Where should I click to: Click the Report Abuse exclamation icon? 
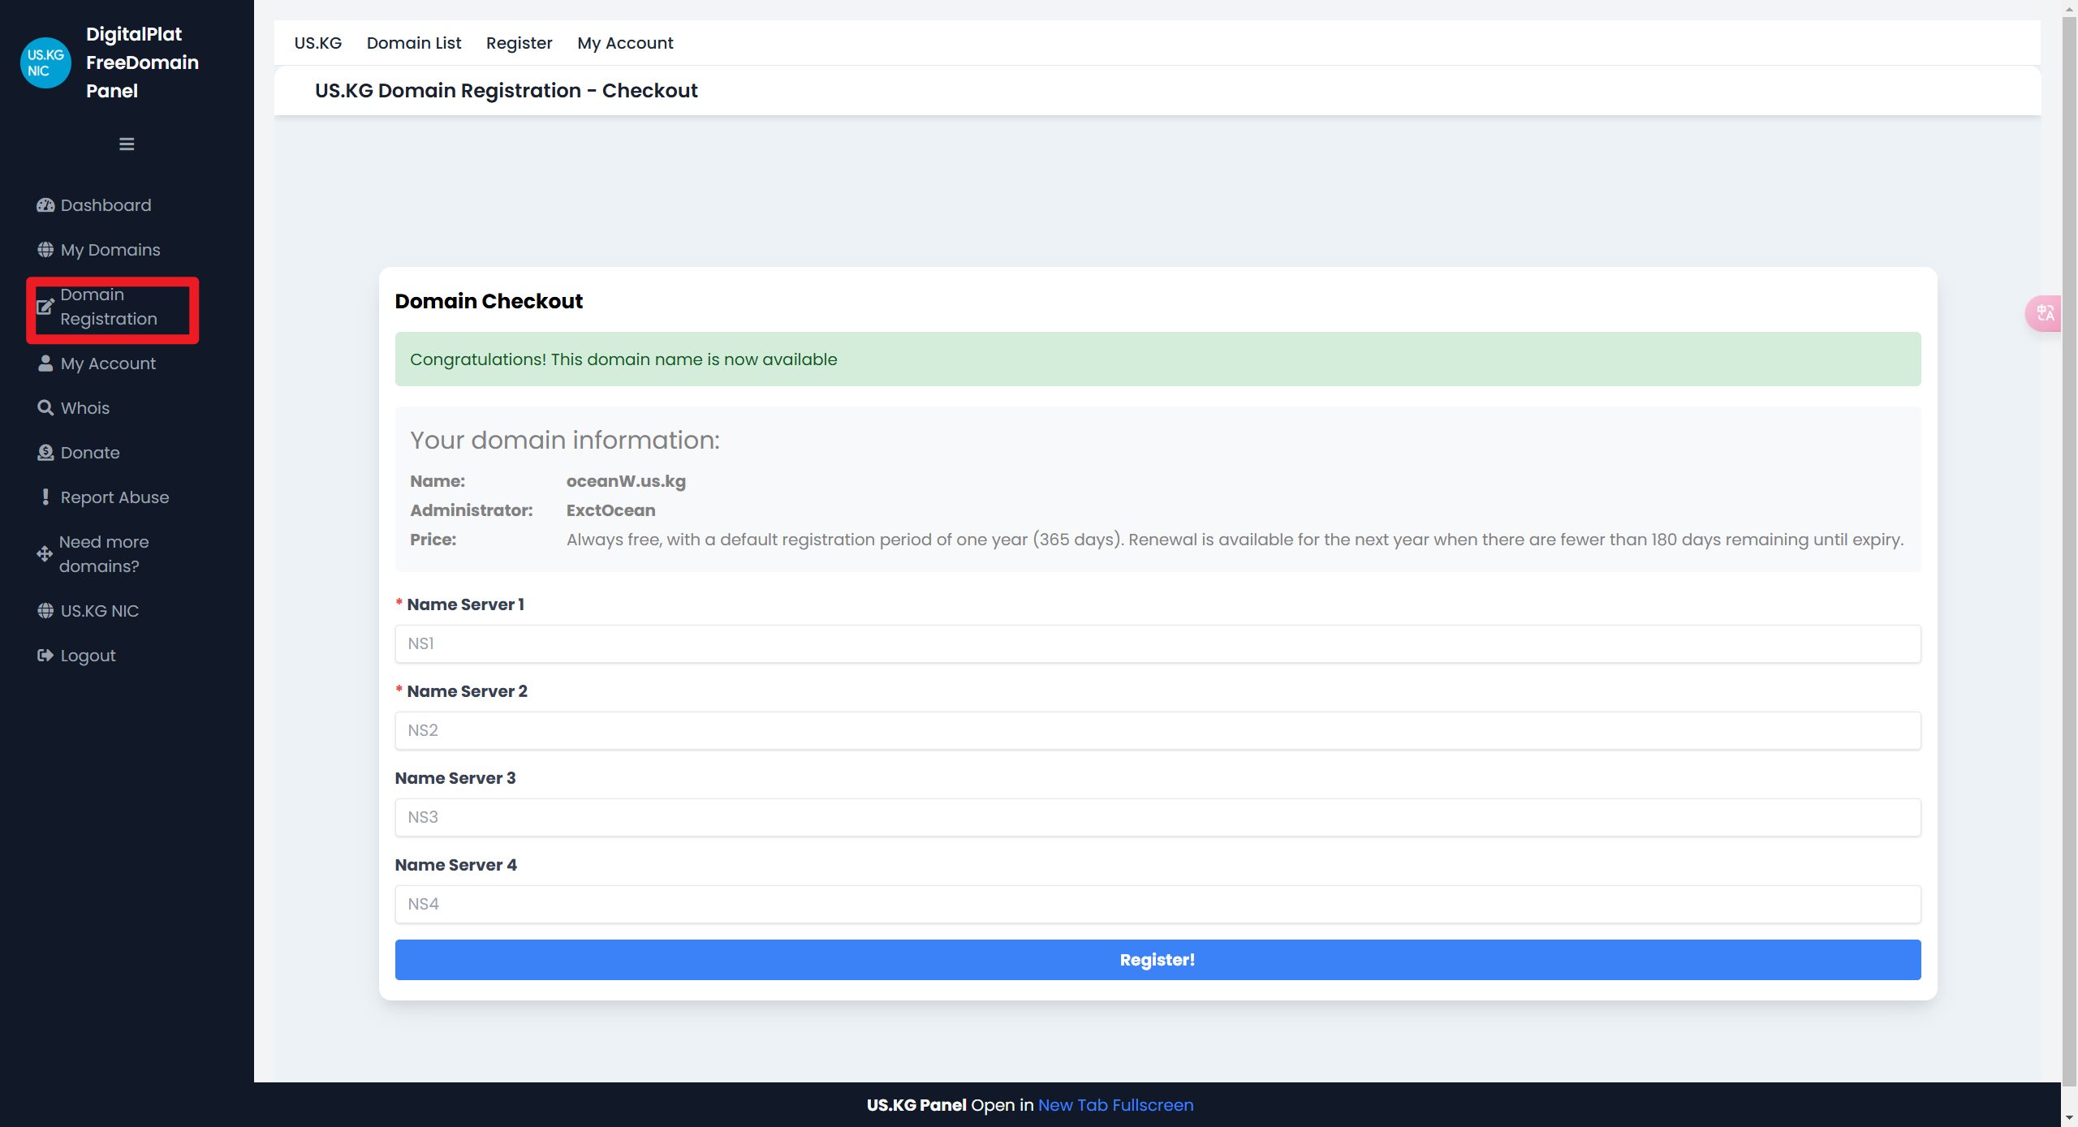(45, 497)
